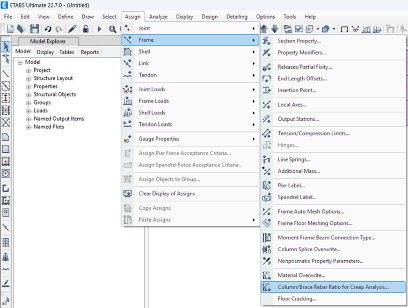Switch to the Reports tab

[90, 52]
